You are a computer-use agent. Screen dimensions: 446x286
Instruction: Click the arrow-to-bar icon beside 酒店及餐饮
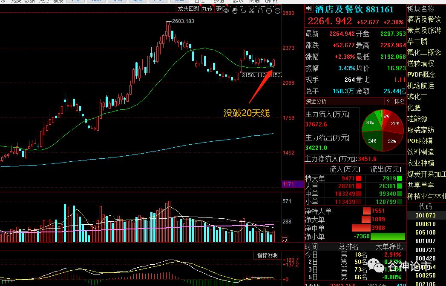tap(309, 9)
